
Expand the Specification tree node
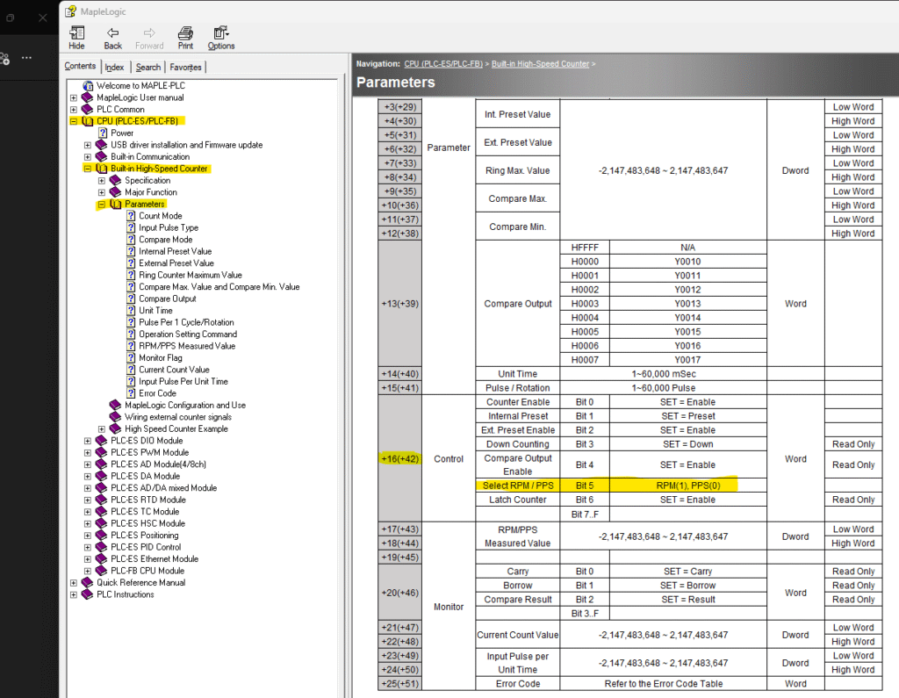102,181
